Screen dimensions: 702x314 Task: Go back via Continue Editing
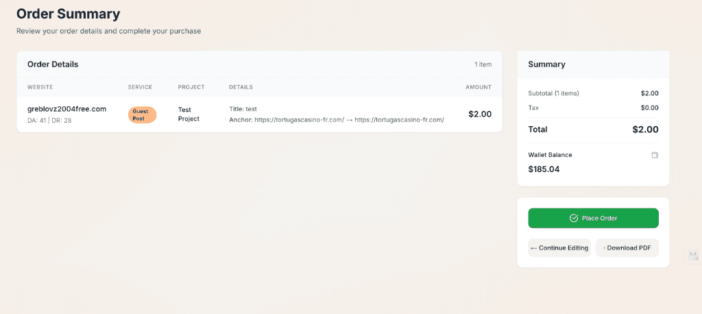point(559,248)
